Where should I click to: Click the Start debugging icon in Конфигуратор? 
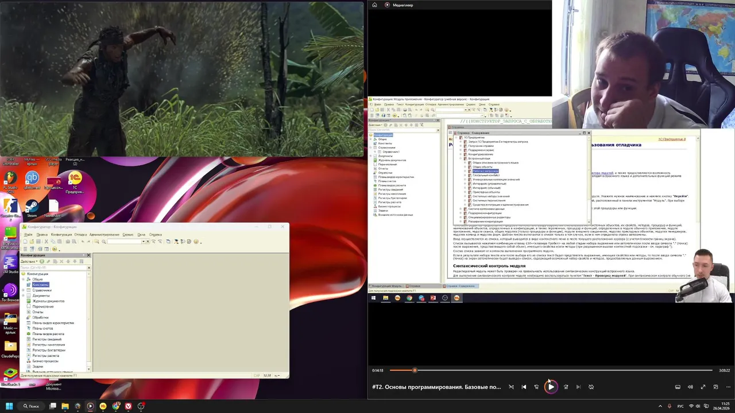[x=55, y=248]
